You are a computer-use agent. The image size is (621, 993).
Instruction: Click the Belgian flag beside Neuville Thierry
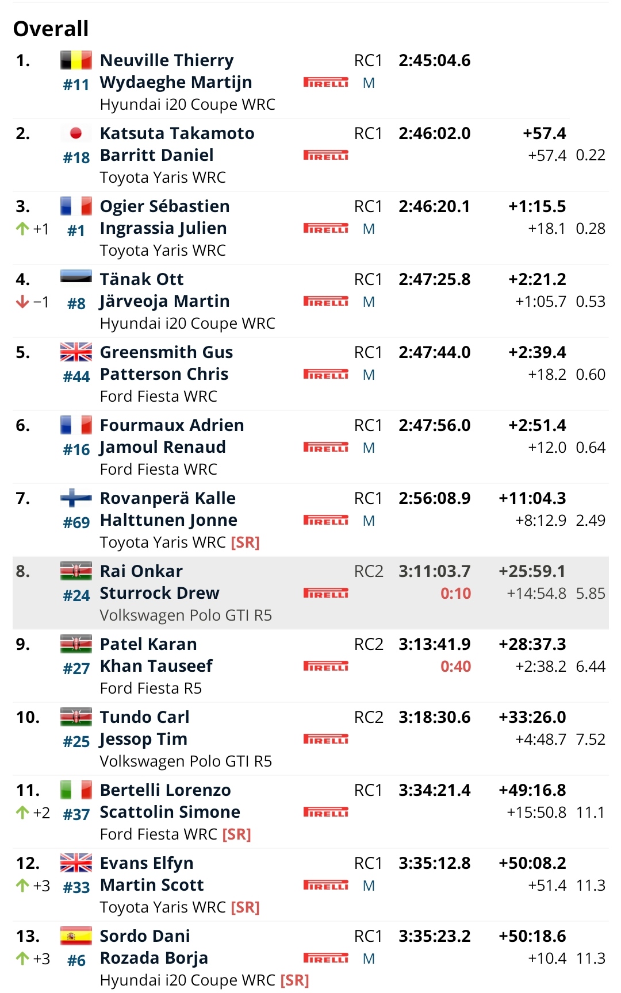pos(76,60)
